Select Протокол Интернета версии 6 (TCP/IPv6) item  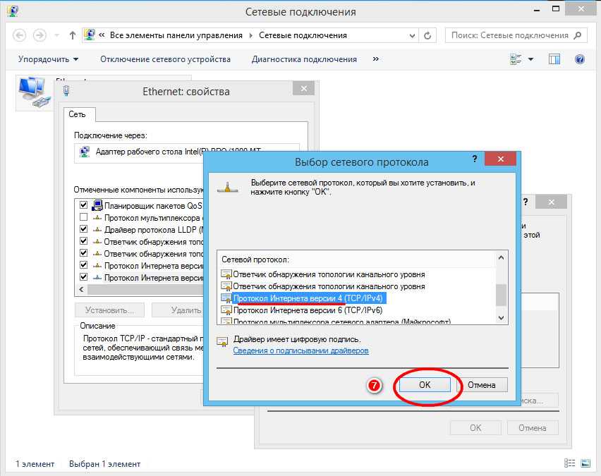coord(308,310)
